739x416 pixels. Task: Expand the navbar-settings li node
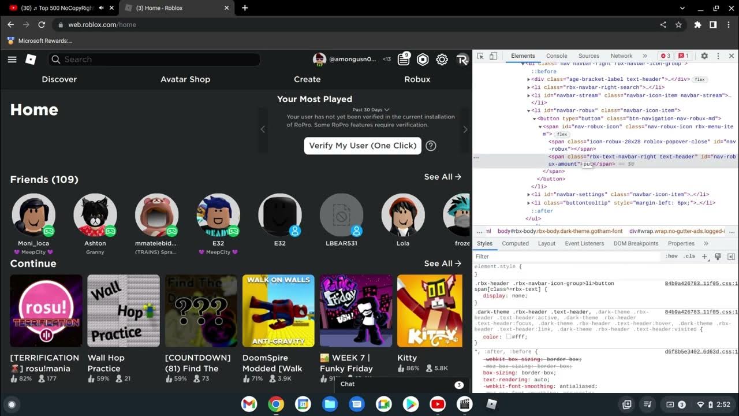point(529,195)
